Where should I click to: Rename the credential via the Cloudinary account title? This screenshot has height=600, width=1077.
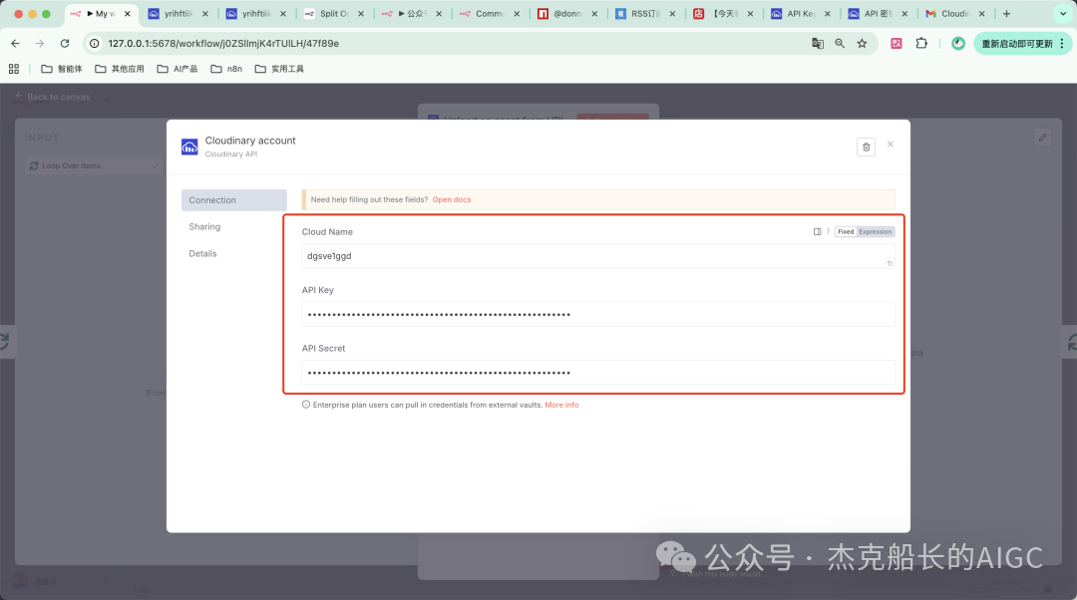point(250,141)
